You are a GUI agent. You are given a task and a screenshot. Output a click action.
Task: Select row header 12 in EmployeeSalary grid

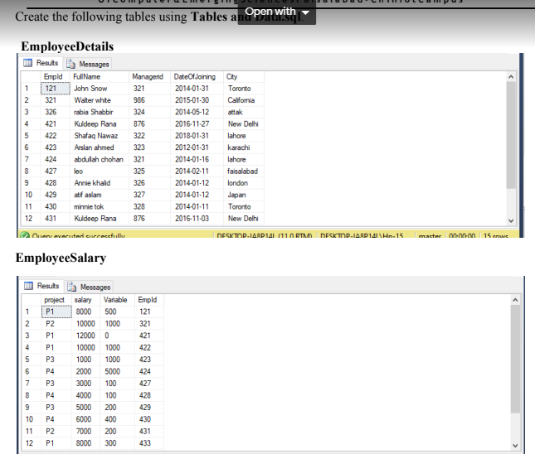(32, 443)
